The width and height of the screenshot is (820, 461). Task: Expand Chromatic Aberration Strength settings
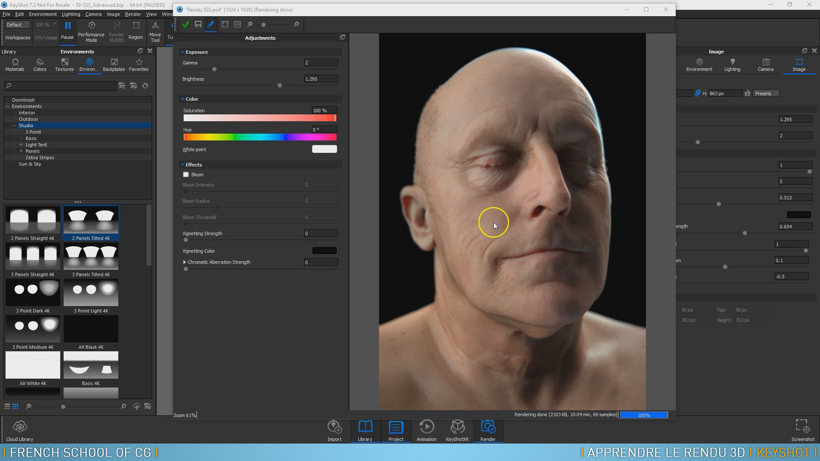coord(185,262)
